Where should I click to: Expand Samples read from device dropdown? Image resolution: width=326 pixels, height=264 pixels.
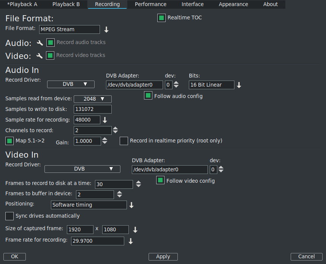coord(92,99)
